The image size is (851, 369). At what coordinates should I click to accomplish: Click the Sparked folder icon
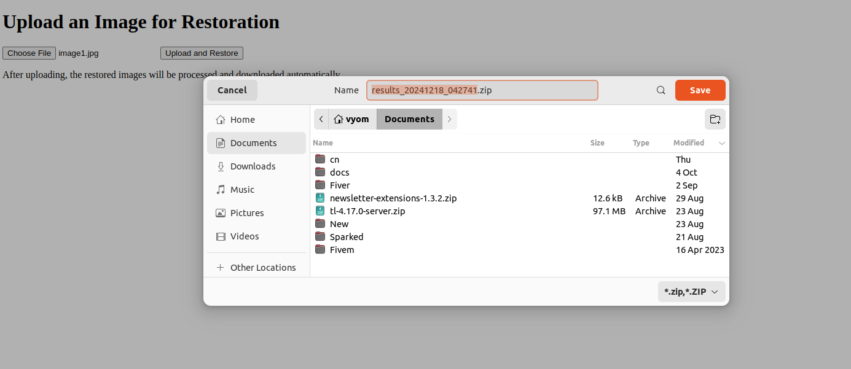click(320, 237)
